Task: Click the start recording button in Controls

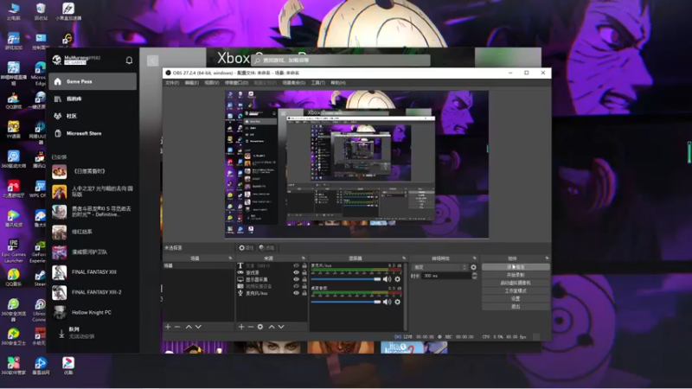Action: (516, 275)
